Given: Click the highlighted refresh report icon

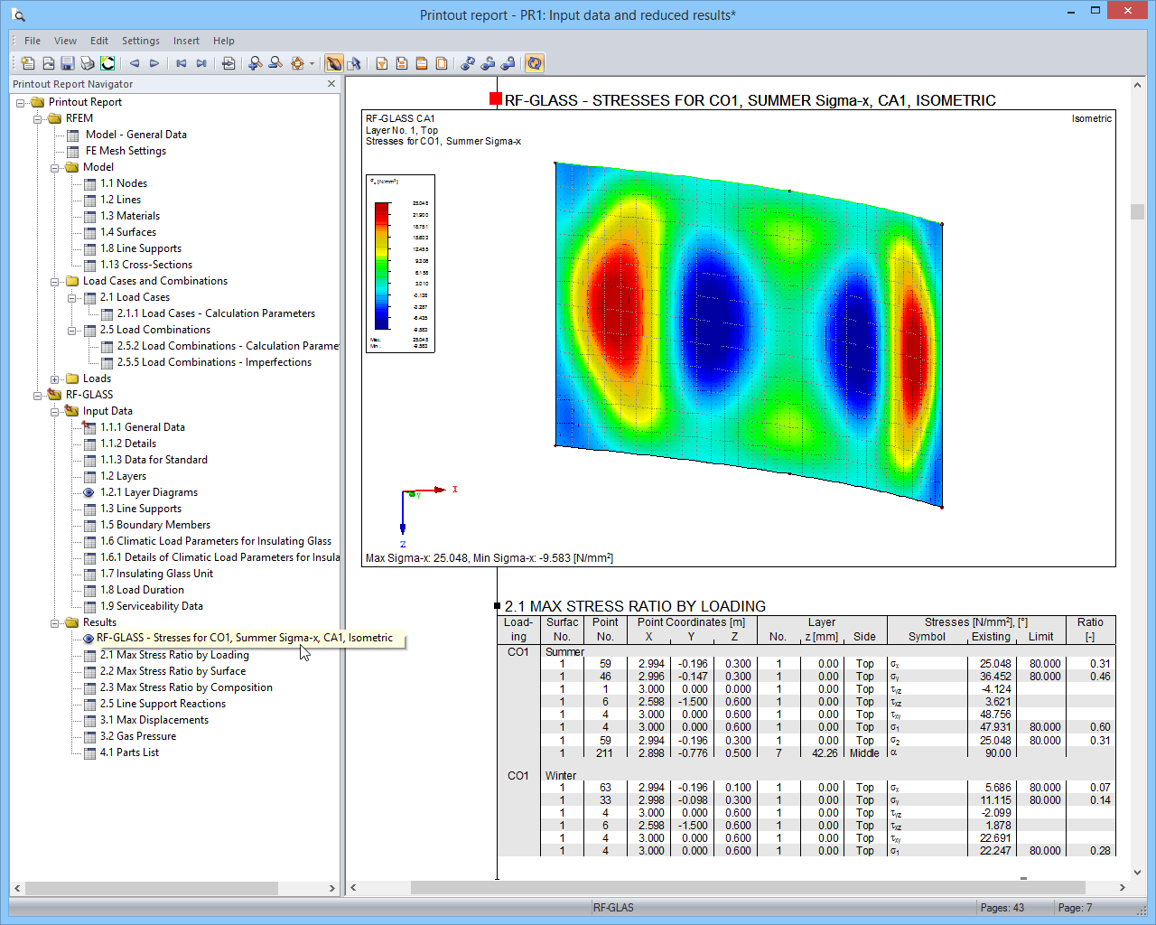Looking at the screenshot, I should [535, 63].
